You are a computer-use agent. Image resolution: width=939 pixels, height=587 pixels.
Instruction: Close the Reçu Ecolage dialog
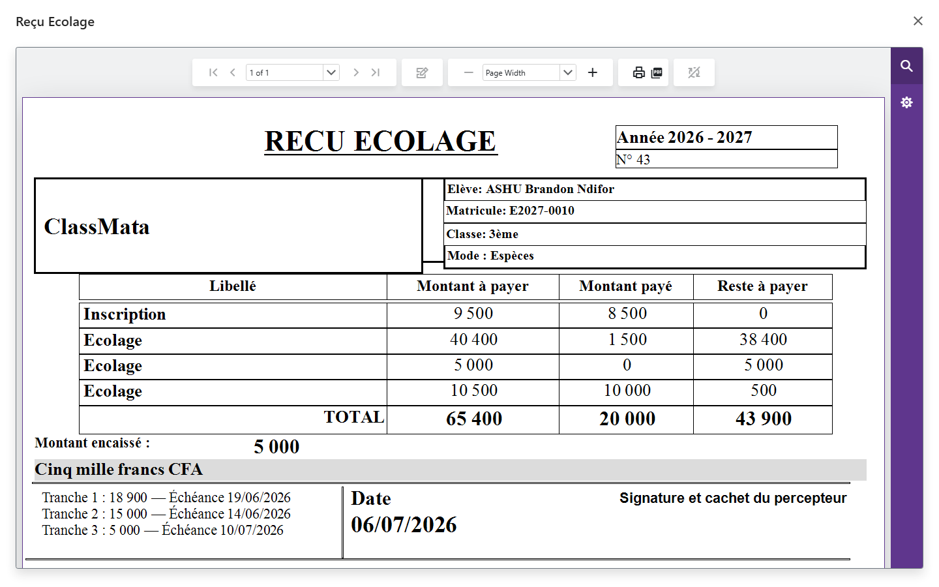918,21
